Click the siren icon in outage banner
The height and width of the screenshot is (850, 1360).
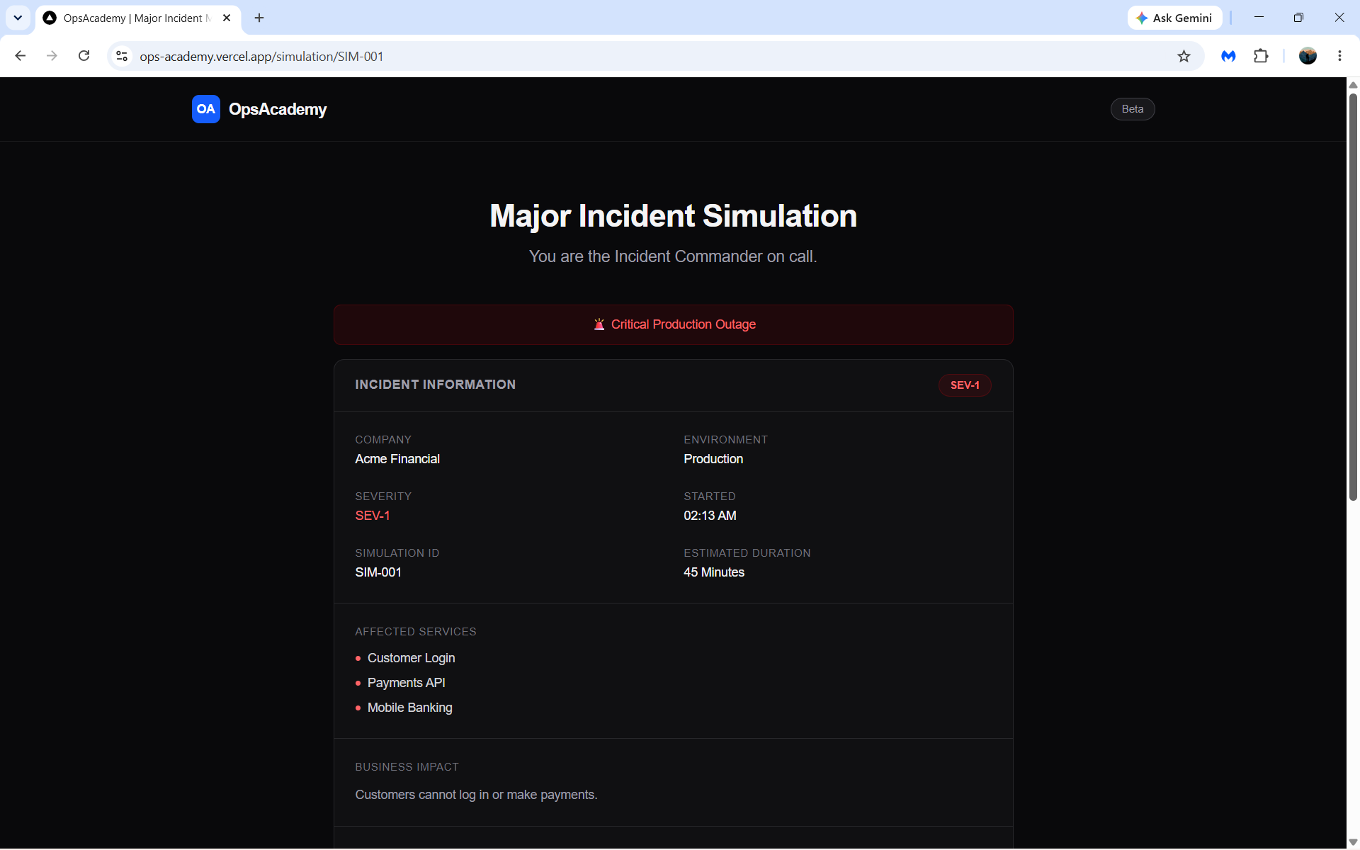pyautogui.click(x=599, y=324)
